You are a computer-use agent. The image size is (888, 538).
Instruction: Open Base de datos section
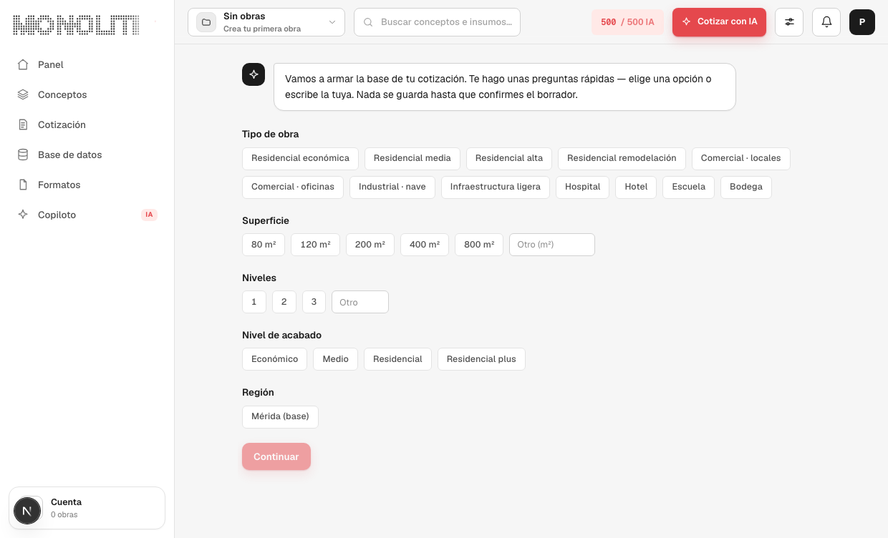click(87, 155)
